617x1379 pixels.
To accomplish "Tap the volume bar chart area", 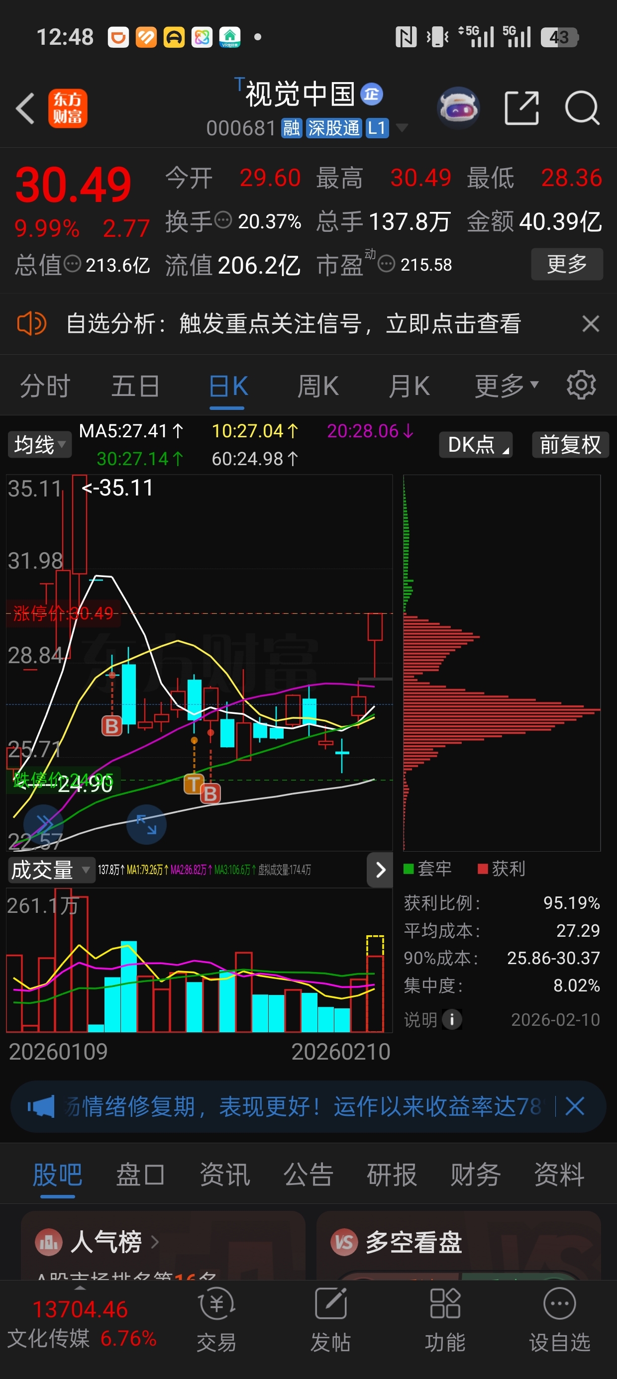I will tap(199, 960).
